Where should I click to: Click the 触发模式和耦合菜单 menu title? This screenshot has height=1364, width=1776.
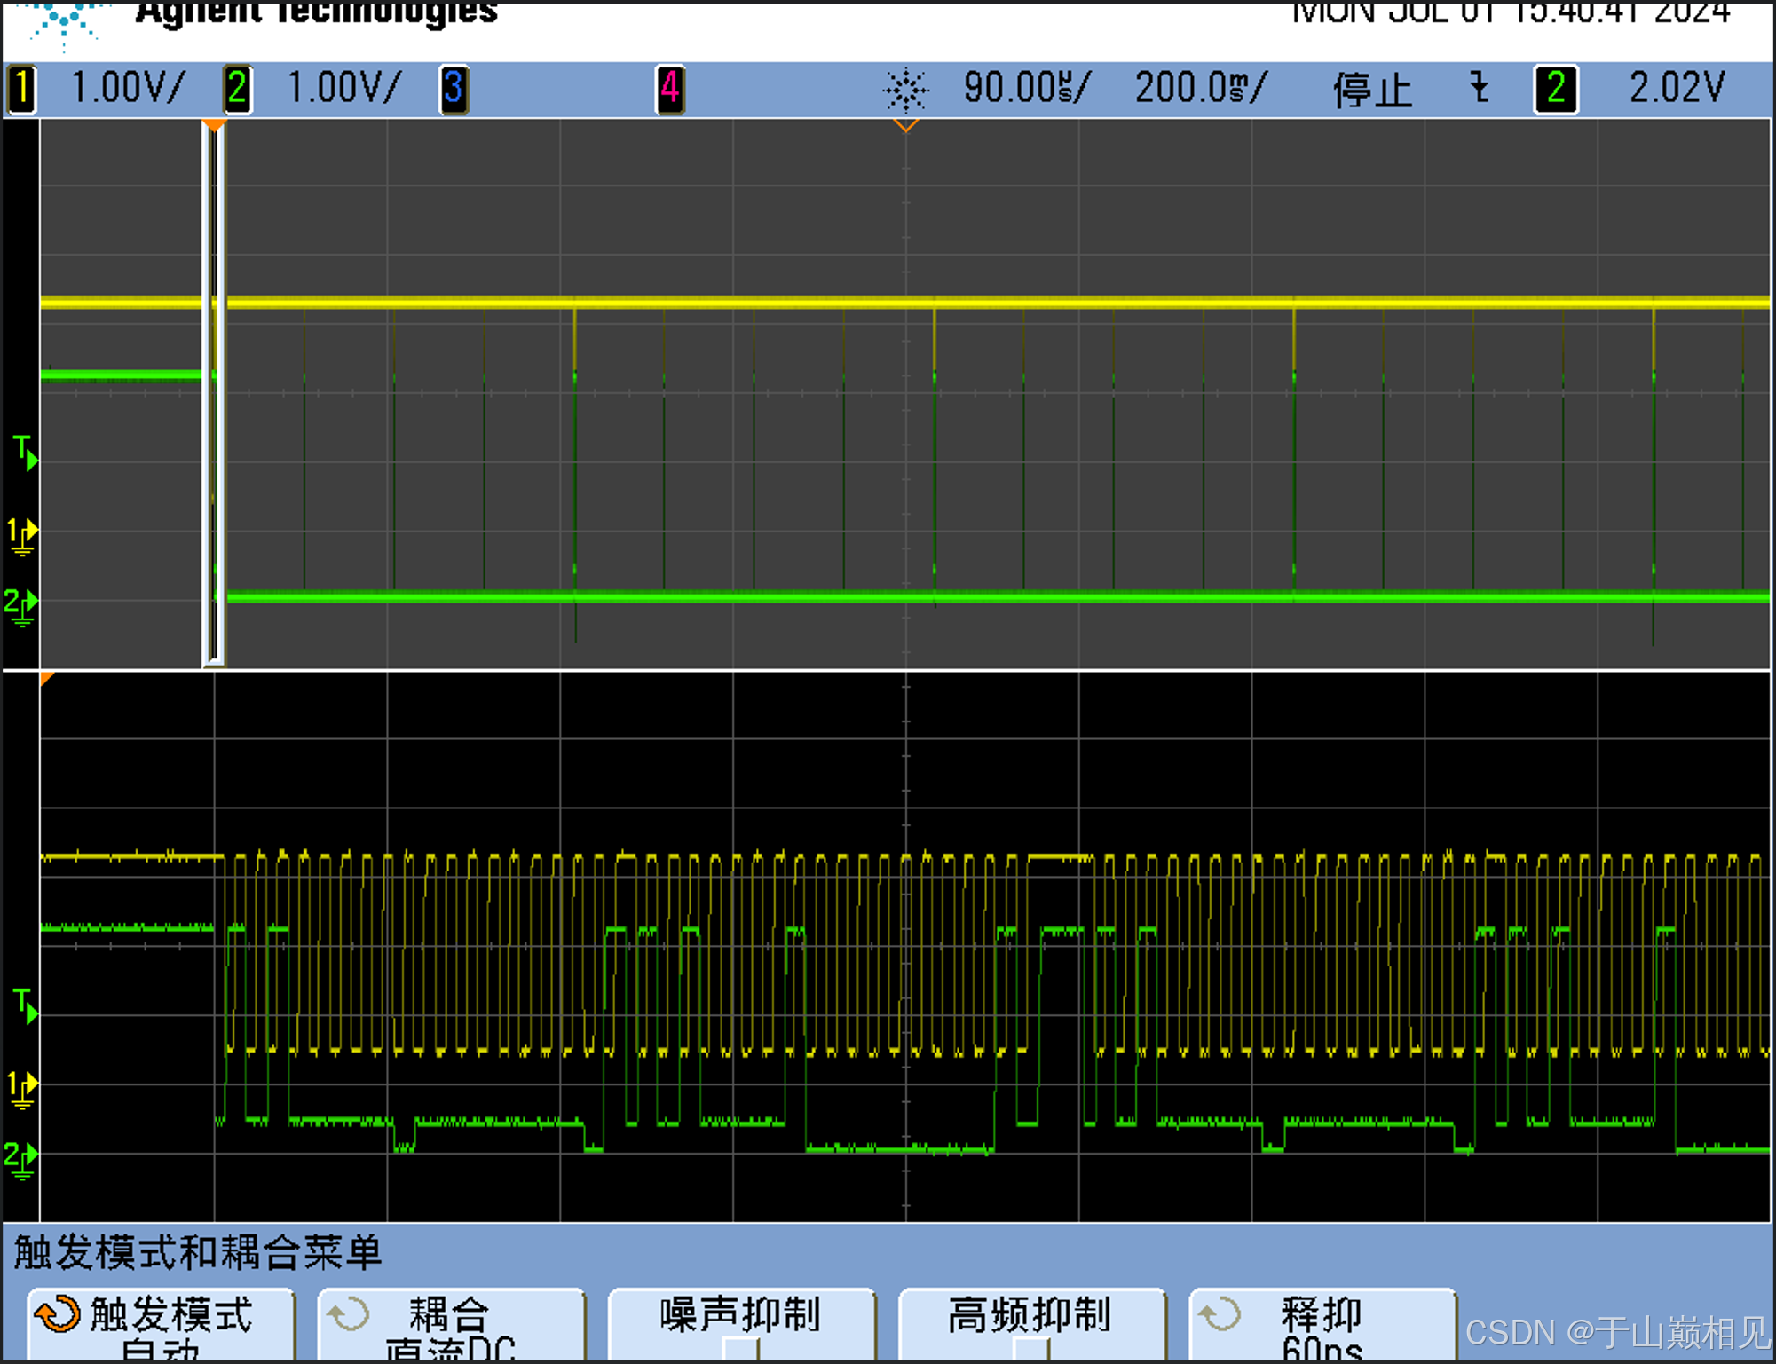tap(198, 1252)
